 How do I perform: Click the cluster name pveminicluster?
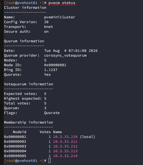pos(60,17)
